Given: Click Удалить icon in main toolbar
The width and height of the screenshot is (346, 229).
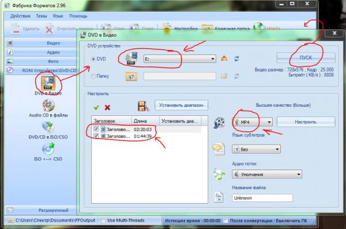Looking at the screenshot, I should click(16, 29).
